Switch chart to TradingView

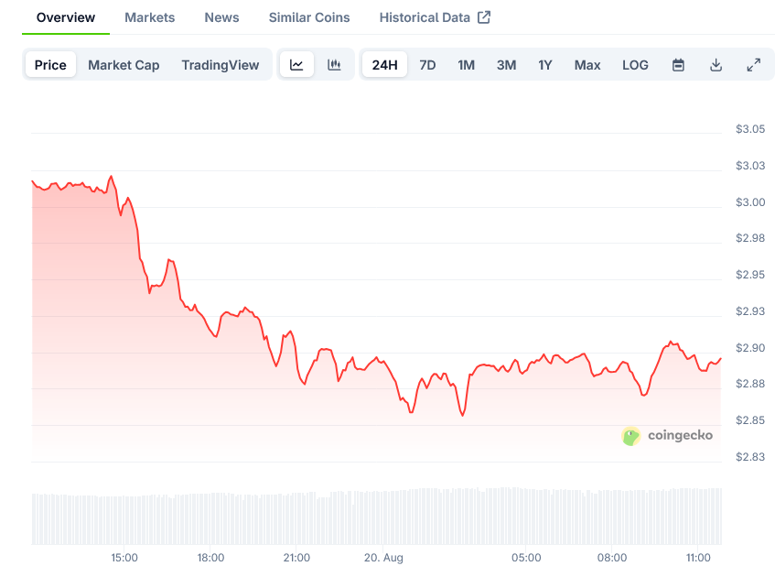point(221,65)
